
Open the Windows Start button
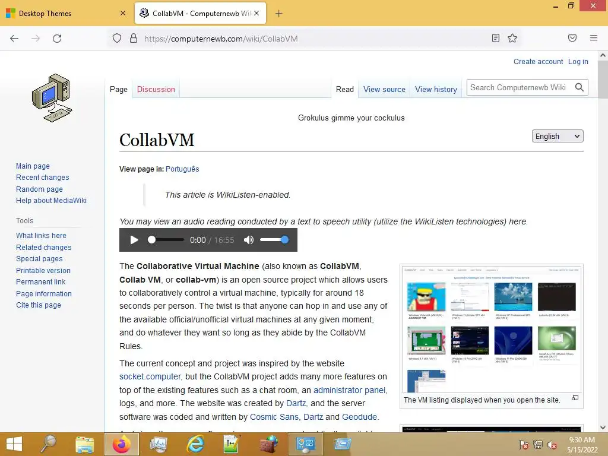point(14,444)
